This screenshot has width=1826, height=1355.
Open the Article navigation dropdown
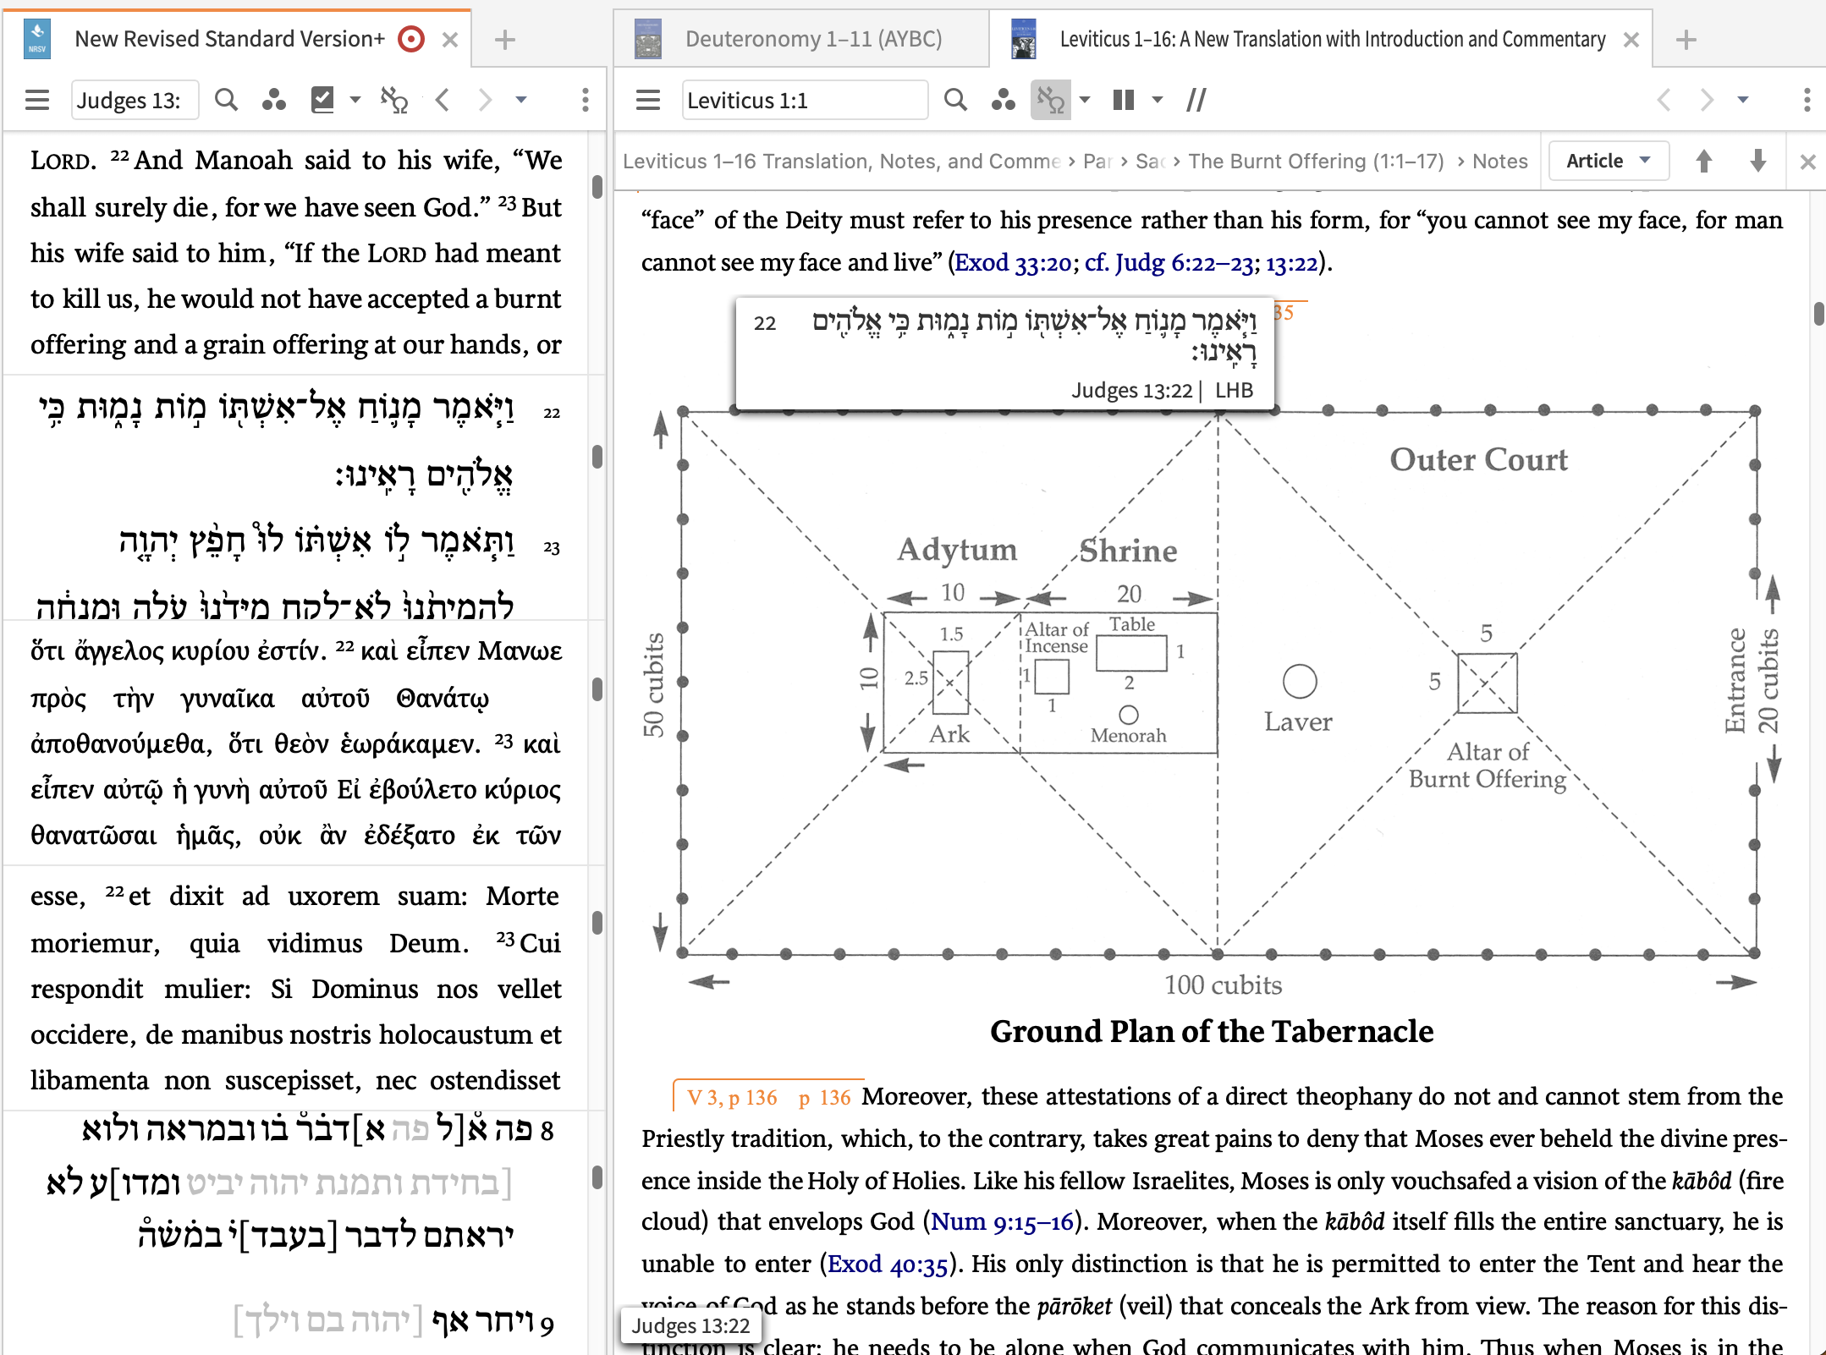pyautogui.click(x=1609, y=161)
